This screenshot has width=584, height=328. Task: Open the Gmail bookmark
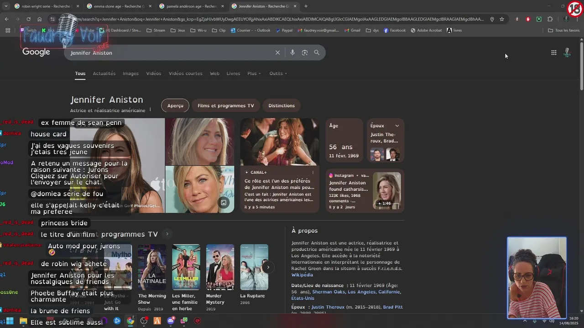(352, 31)
